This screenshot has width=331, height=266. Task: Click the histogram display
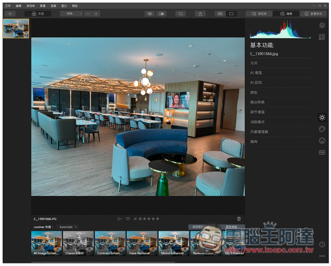coord(280,29)
